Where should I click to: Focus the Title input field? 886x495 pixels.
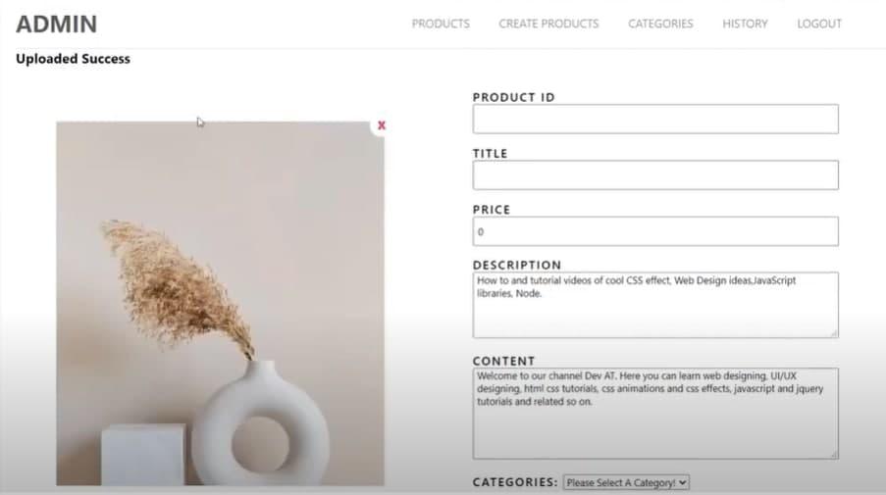[x=655, y=175]
